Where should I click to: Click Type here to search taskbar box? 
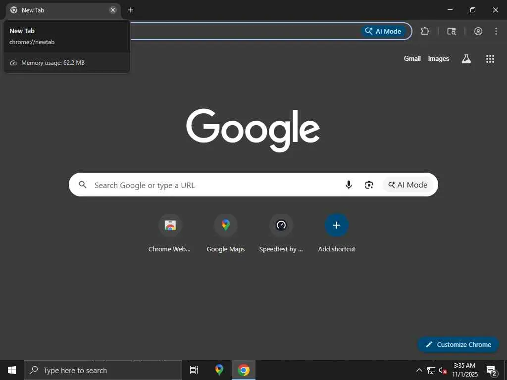[103, 370]
